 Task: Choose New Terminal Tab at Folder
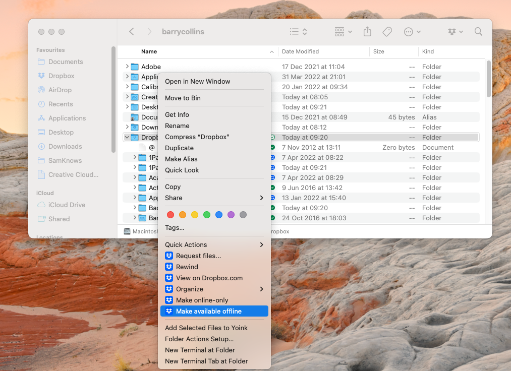pyautogui.click(x=214, y=361)
